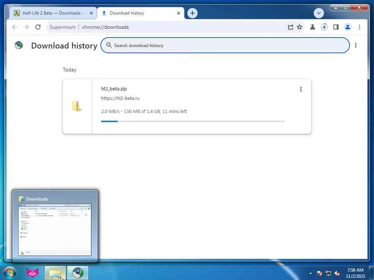The width and height of the screenshot is (374, 280).
Task: Click the Supermium logo beside Download history
Action: (19, 45)
